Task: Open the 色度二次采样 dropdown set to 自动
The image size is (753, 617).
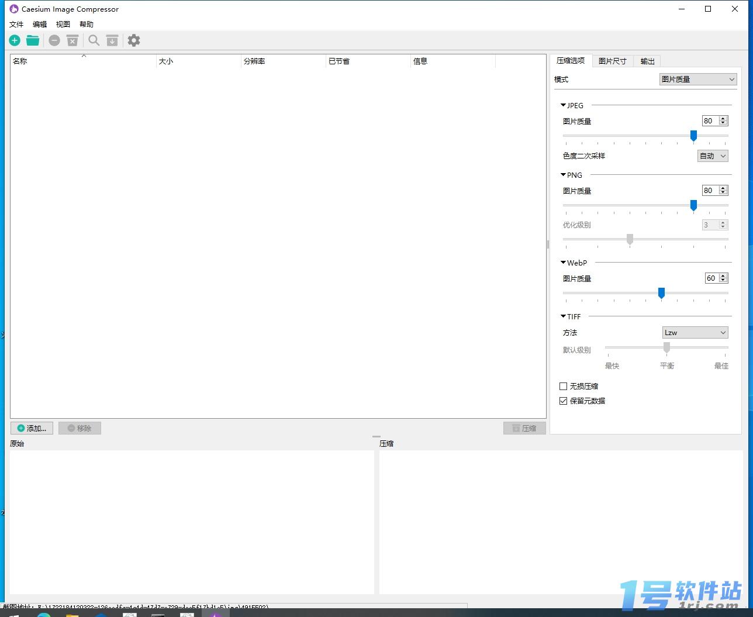Action: tap(713, 156)
